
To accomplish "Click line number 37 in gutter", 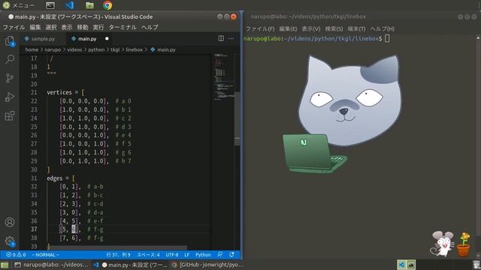I will pyautogui.click(x=34, y=229).
